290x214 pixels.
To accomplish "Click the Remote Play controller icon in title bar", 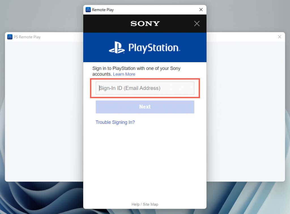I will pyautogui.click(x=88, y=10).
